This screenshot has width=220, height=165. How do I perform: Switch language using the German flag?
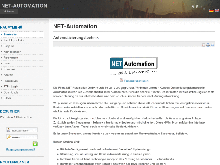click(212, 11)
